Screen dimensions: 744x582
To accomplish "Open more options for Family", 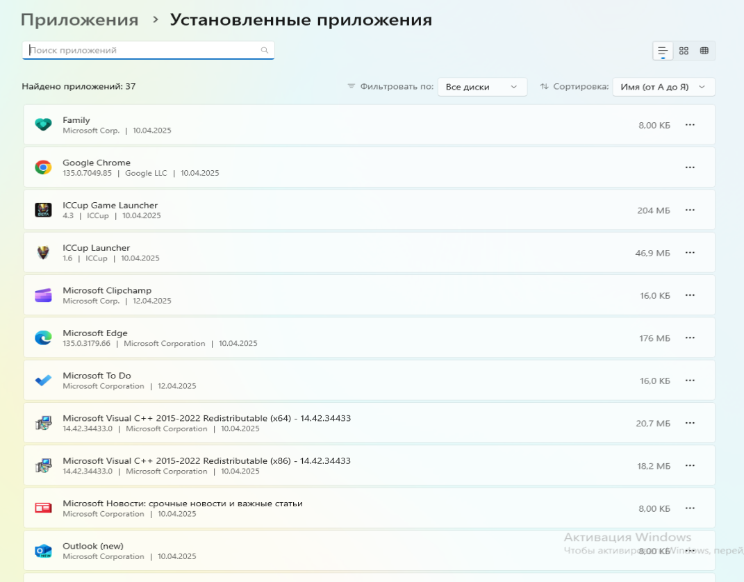I will (690, 125).
